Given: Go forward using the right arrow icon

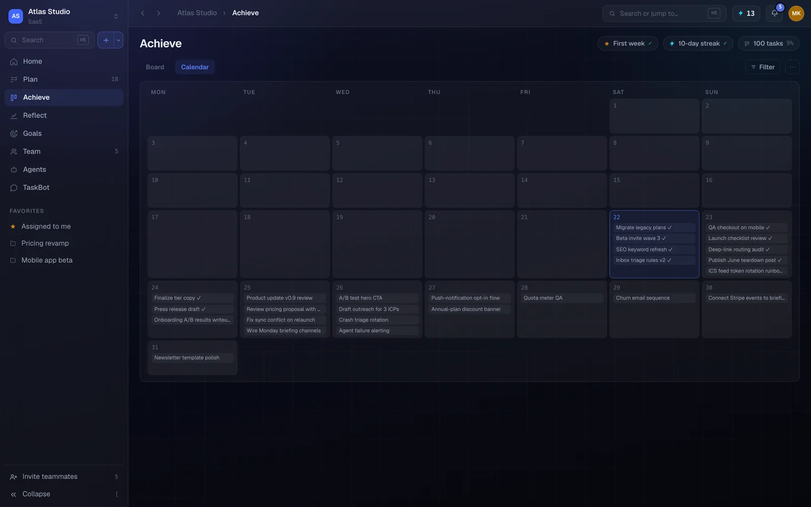Looking at the screenshot, I should (159, 13).
